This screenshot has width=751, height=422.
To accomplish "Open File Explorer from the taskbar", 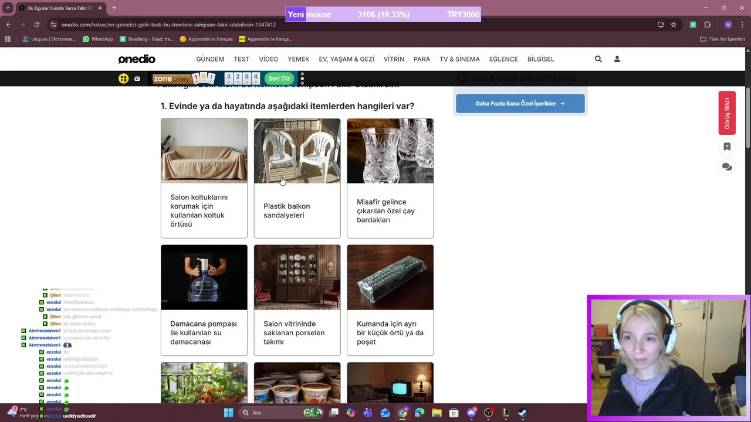I will point(437,413).
